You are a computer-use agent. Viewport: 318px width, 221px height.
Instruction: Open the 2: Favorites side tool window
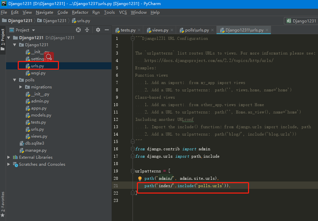click(x=3, y=202)
